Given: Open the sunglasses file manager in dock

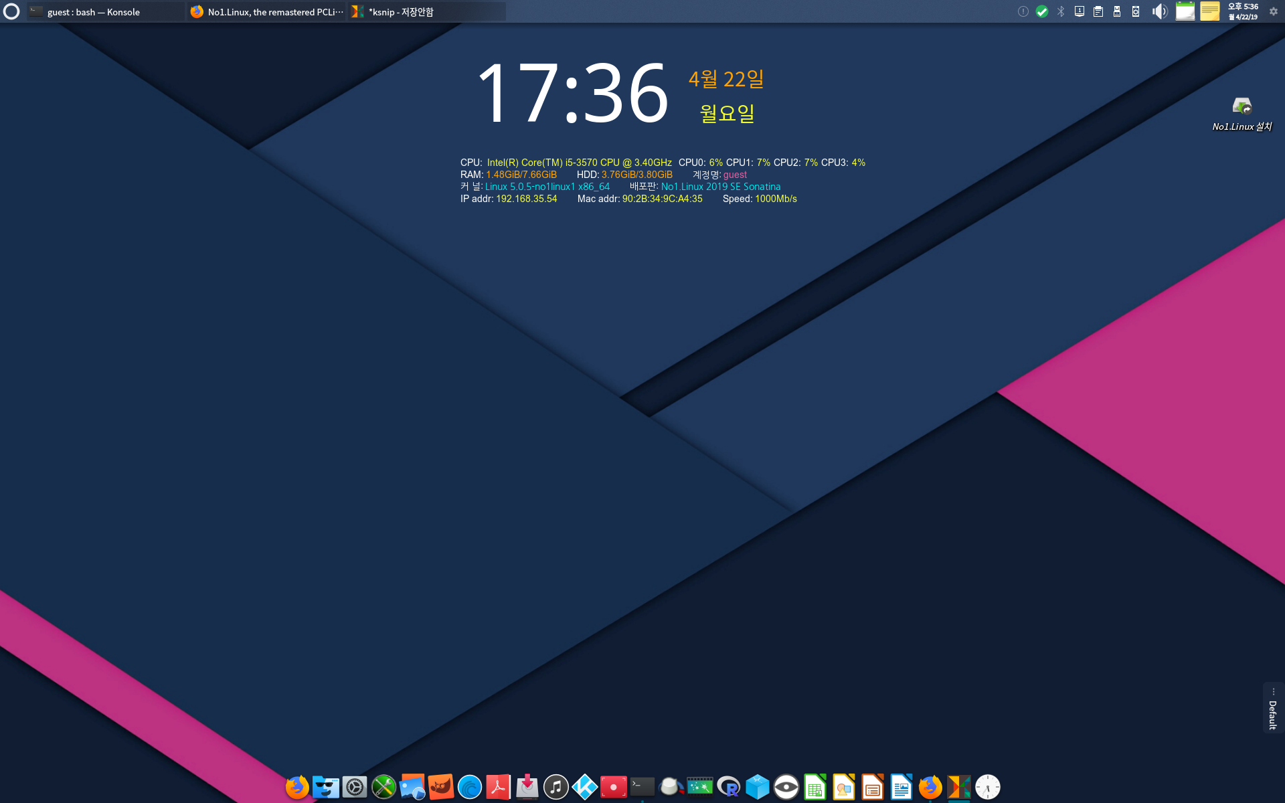Looking at the screenshot, I should tap(326, 787).
